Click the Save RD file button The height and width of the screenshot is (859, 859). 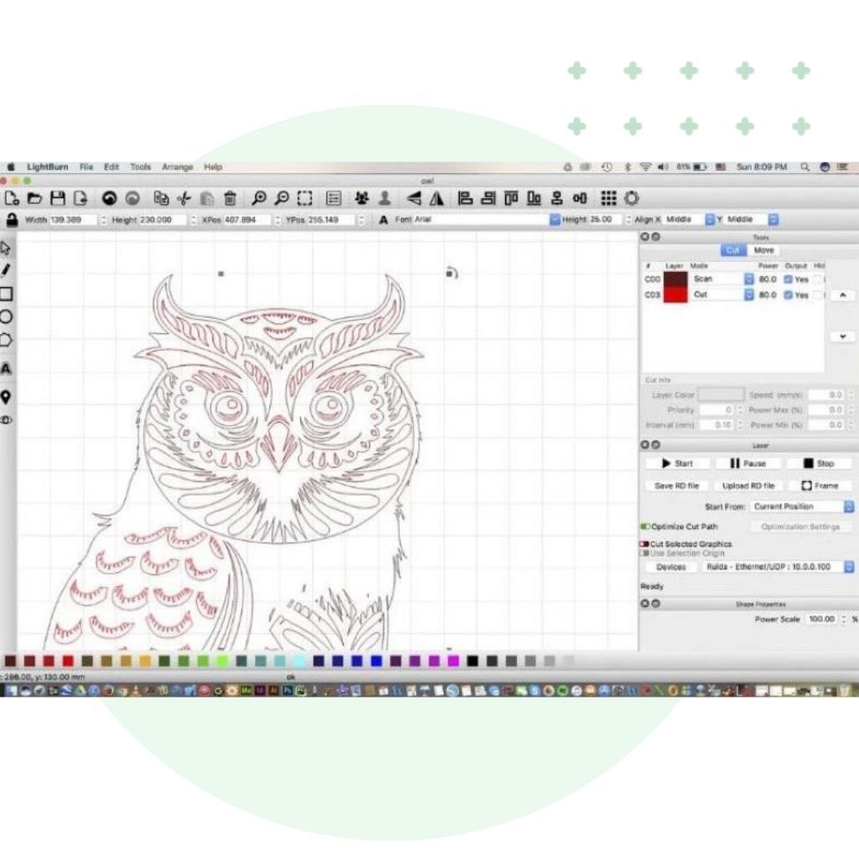pos(676,486)
